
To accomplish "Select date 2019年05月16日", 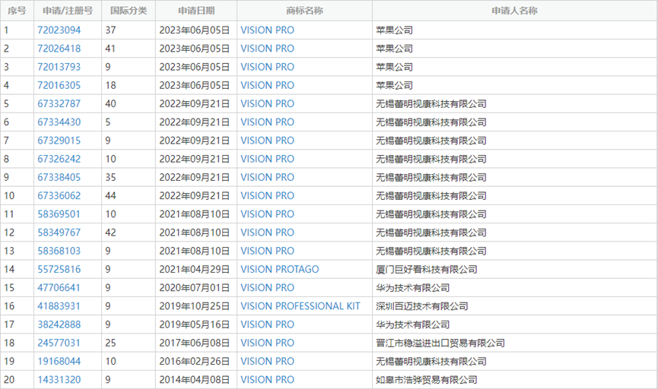I will coord(194,325).
